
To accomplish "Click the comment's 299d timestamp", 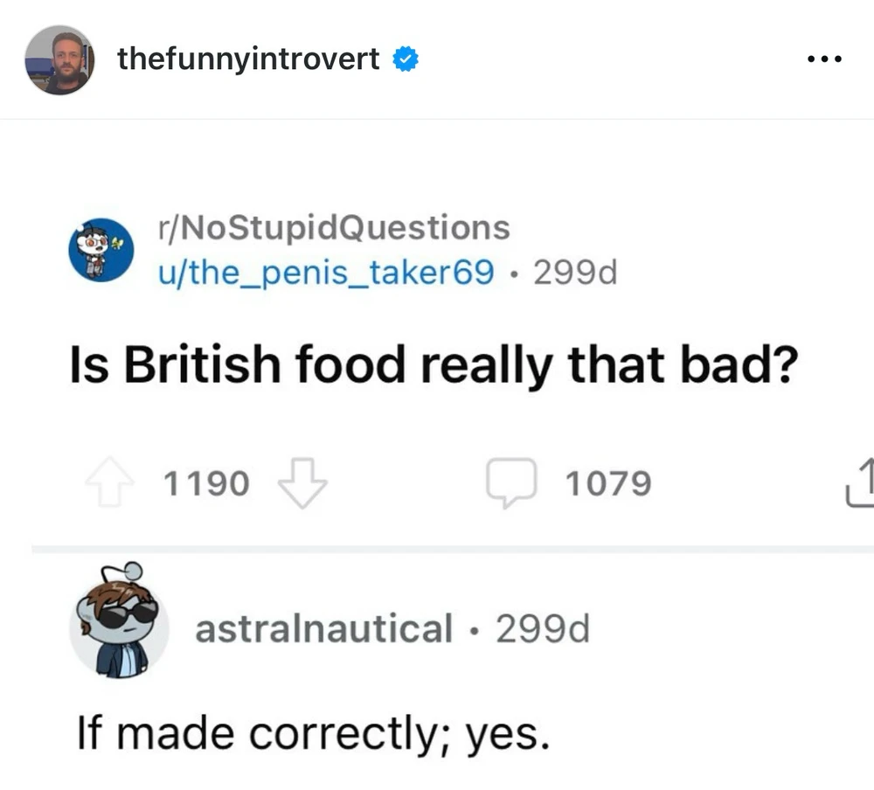I will (x=542, y=629).
